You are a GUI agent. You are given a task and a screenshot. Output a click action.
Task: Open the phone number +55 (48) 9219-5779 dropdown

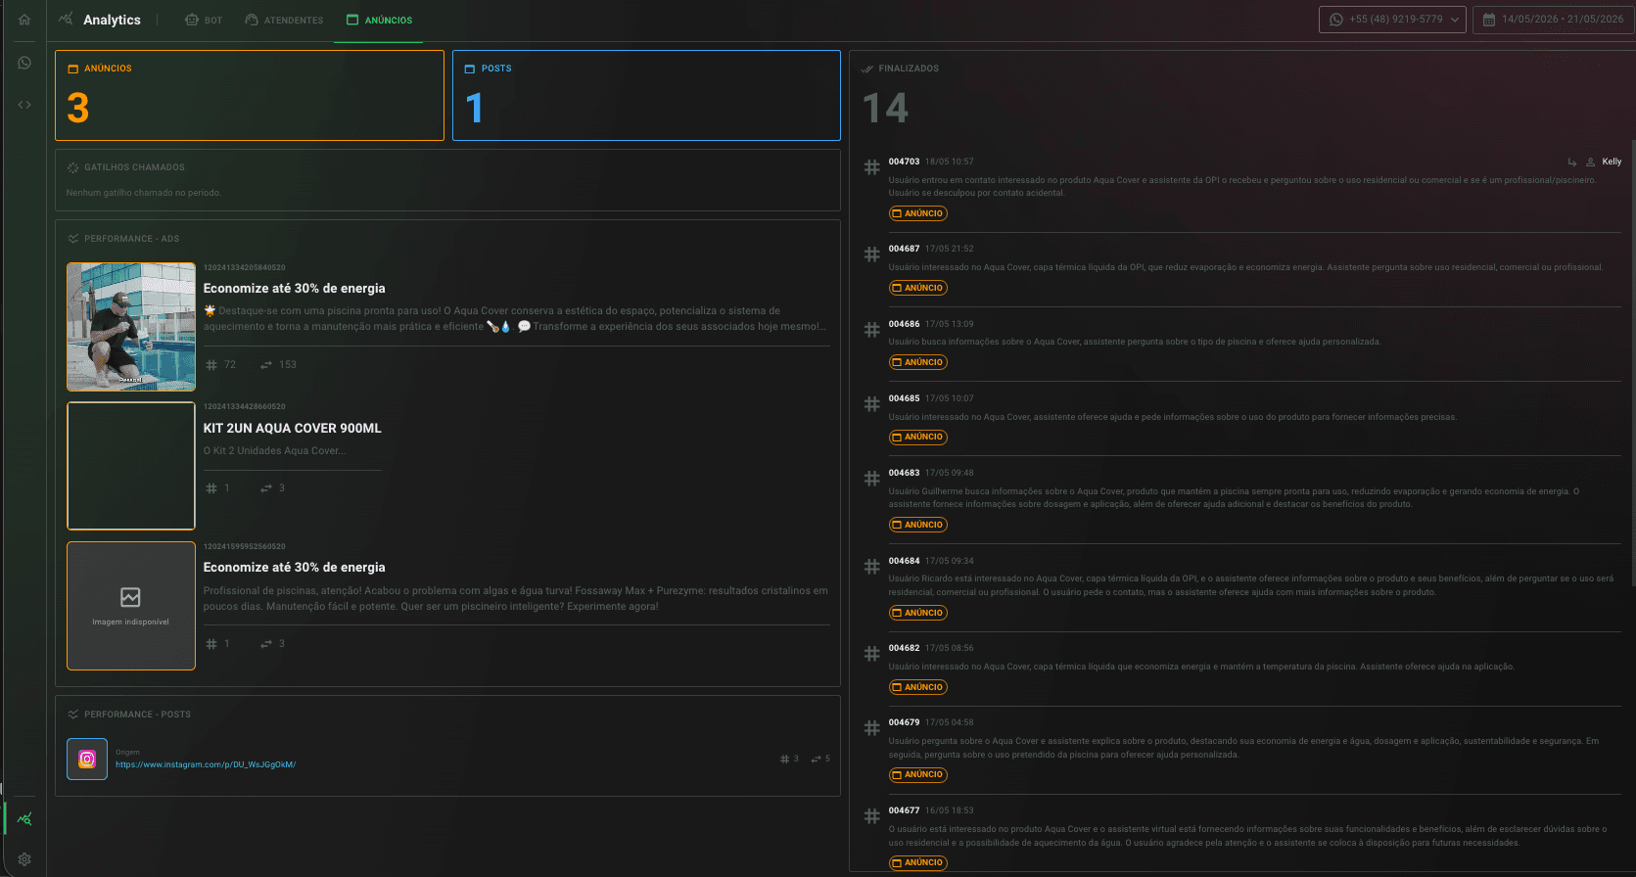click(1393, 20)
